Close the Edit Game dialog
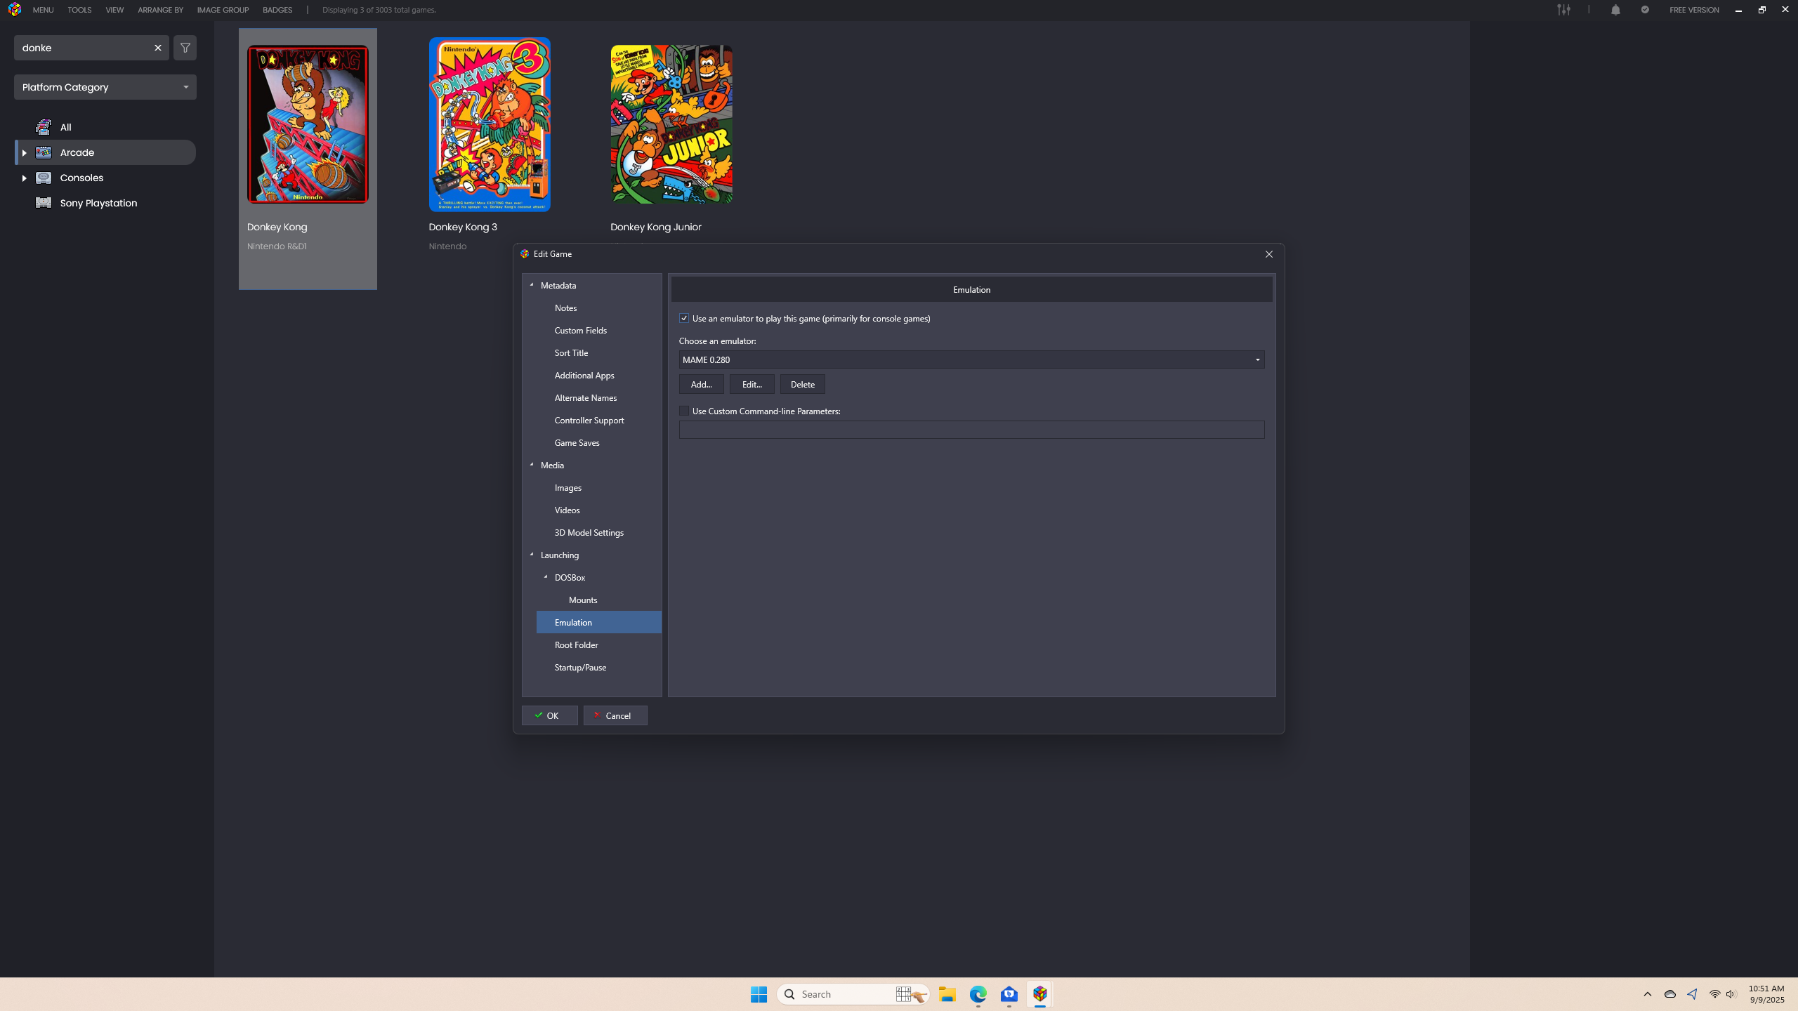Viewport: 1798px width, 1011px height. (x=1268, y=254)
